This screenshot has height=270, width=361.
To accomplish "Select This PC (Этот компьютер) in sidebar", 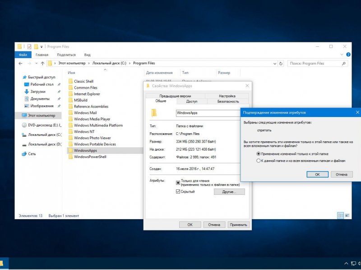I will [x=38, y=116].
